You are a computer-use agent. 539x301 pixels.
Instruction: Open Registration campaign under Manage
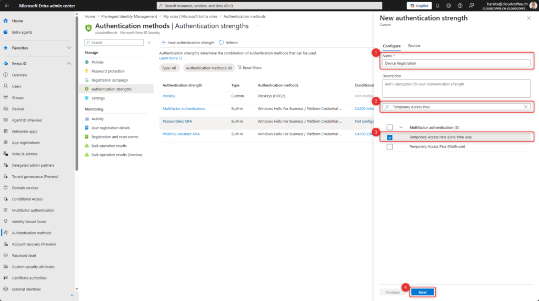pos(109,80)
